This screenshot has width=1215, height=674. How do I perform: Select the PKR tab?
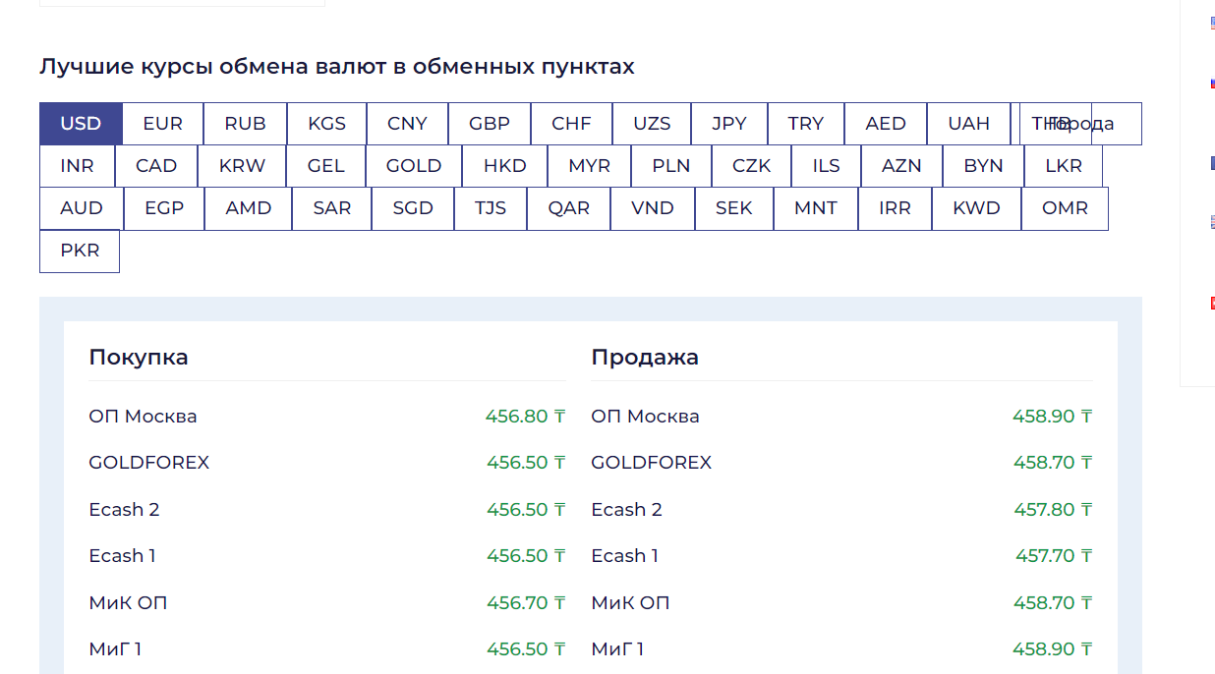point(80,251)
